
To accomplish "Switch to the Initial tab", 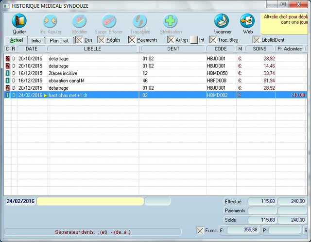I will click(36, 40).
